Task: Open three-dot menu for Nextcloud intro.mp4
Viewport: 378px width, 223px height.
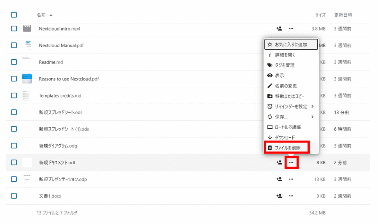Action: (291, 28)
